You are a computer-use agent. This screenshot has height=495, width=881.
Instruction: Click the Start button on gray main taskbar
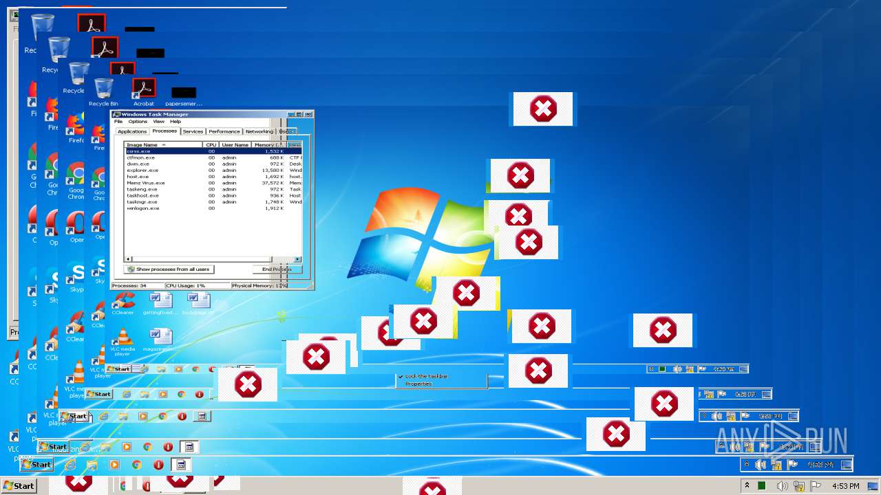[x=19, y=485]
